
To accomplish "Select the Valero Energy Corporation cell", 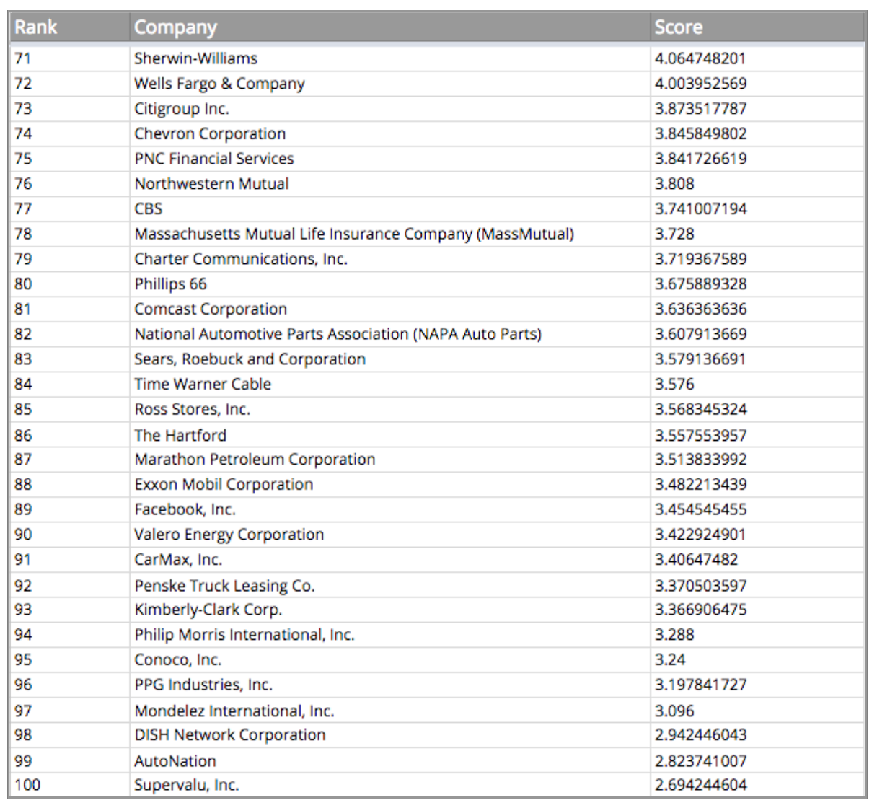I will coord(390,535).
